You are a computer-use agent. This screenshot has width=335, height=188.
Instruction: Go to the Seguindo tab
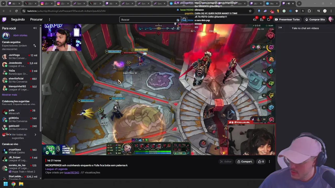18,20
